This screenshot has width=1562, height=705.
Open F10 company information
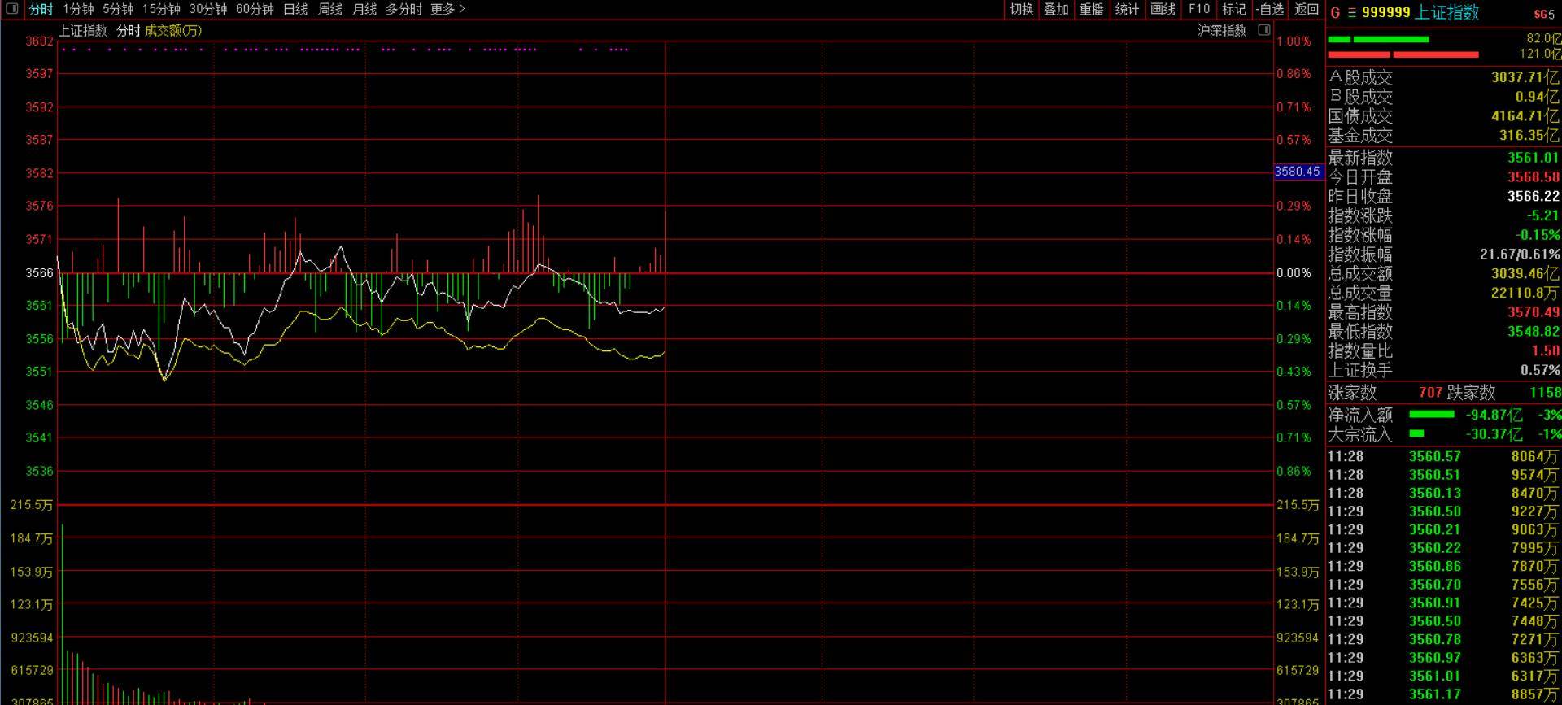coord(1199,9)
